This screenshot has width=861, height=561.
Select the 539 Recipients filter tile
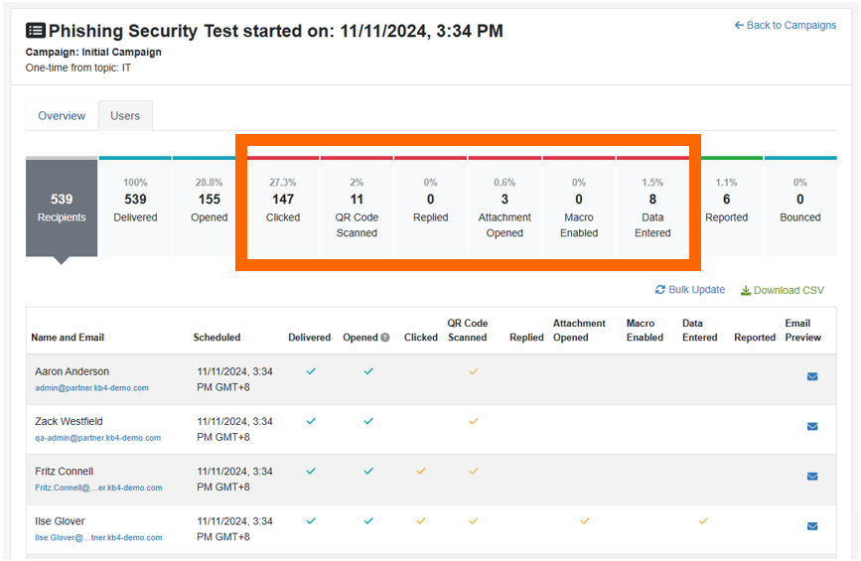pyautogui.click(x=62, y=207)
